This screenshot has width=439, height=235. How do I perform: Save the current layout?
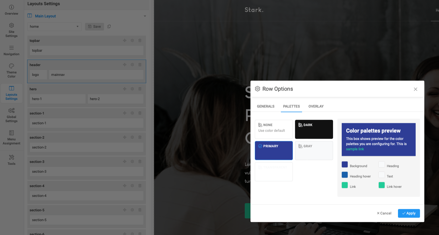coord(95,27)
